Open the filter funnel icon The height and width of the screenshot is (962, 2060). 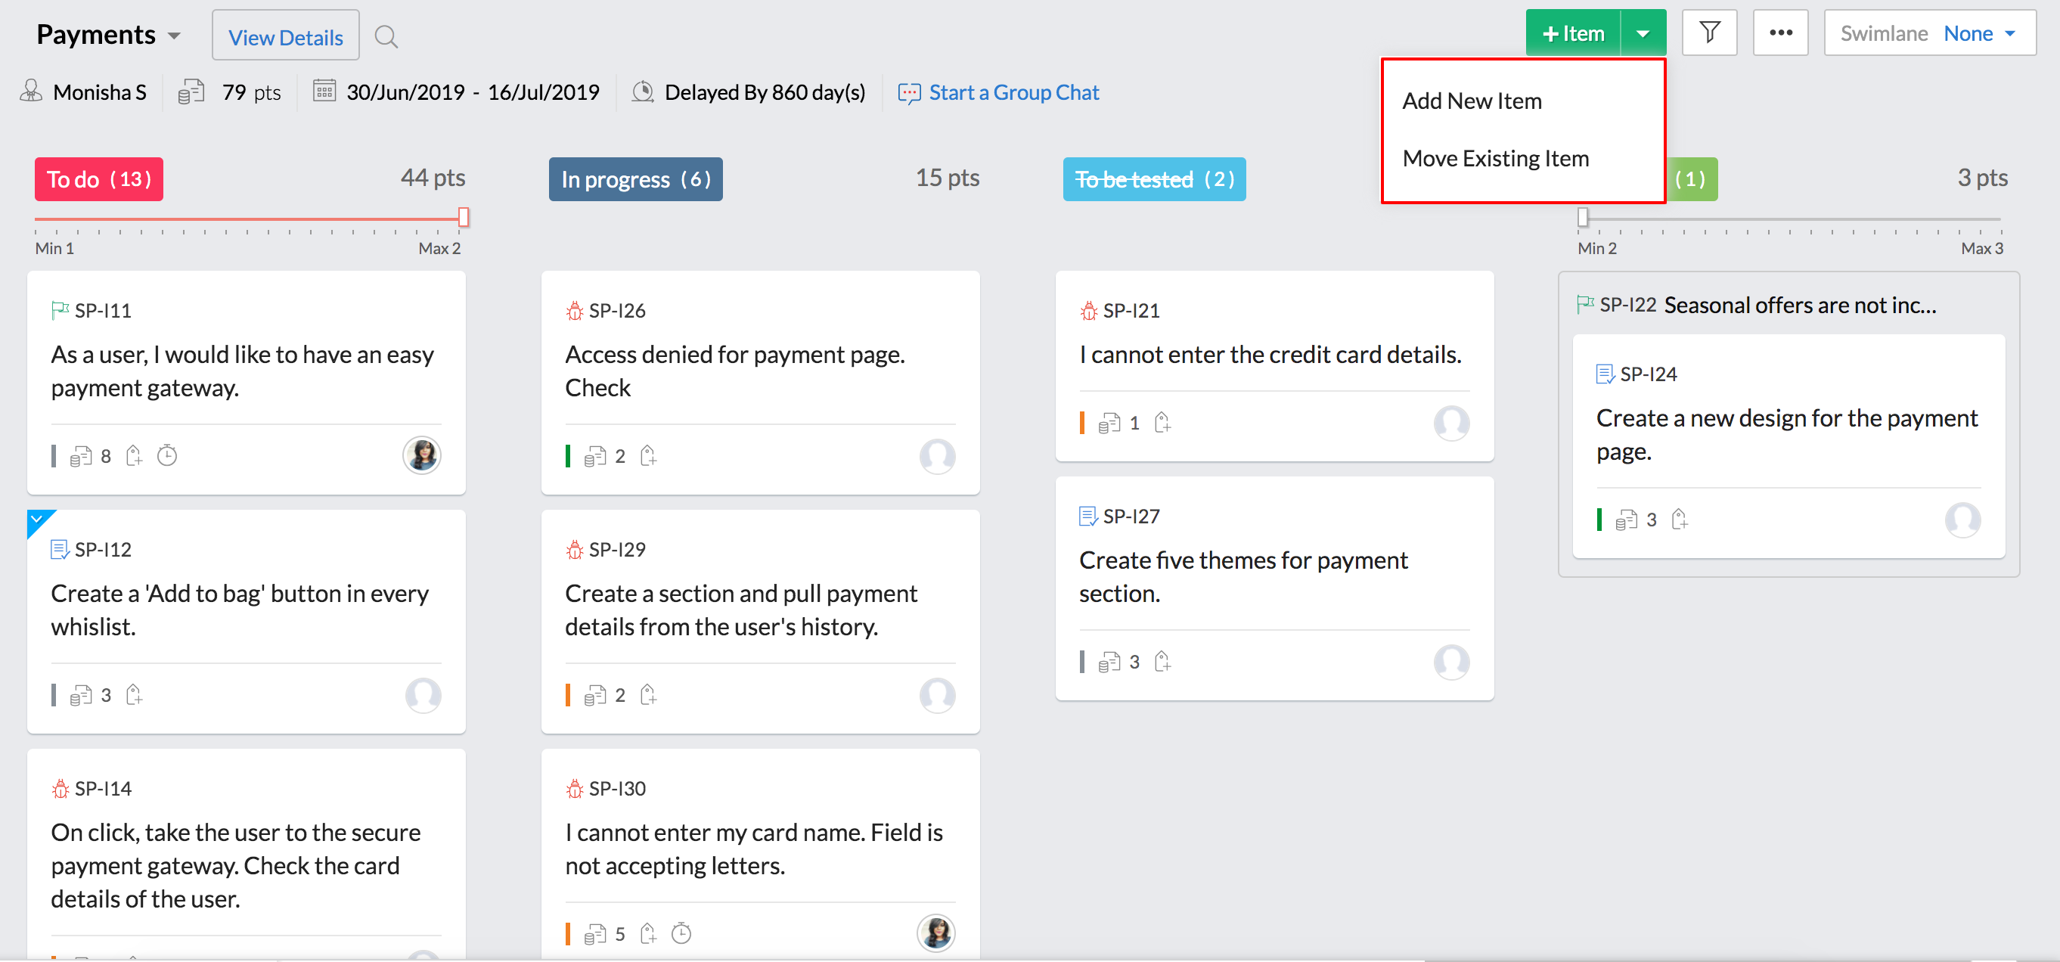coord(1709,33)
